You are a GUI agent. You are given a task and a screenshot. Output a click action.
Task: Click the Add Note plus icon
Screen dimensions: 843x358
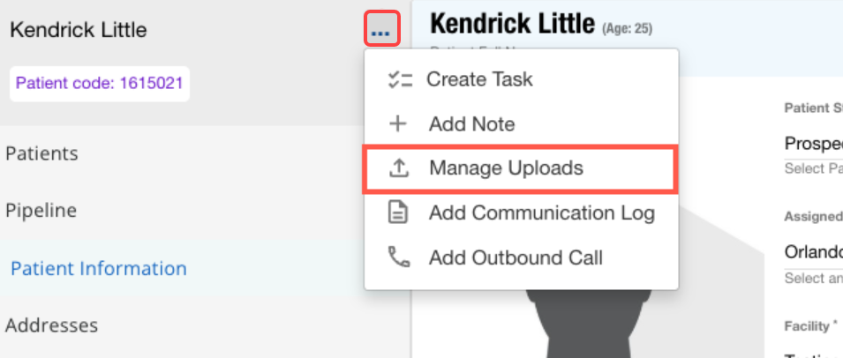pyautogui.click(x=398, y=124)
